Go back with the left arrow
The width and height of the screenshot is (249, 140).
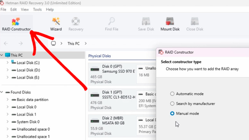point(6,43)
